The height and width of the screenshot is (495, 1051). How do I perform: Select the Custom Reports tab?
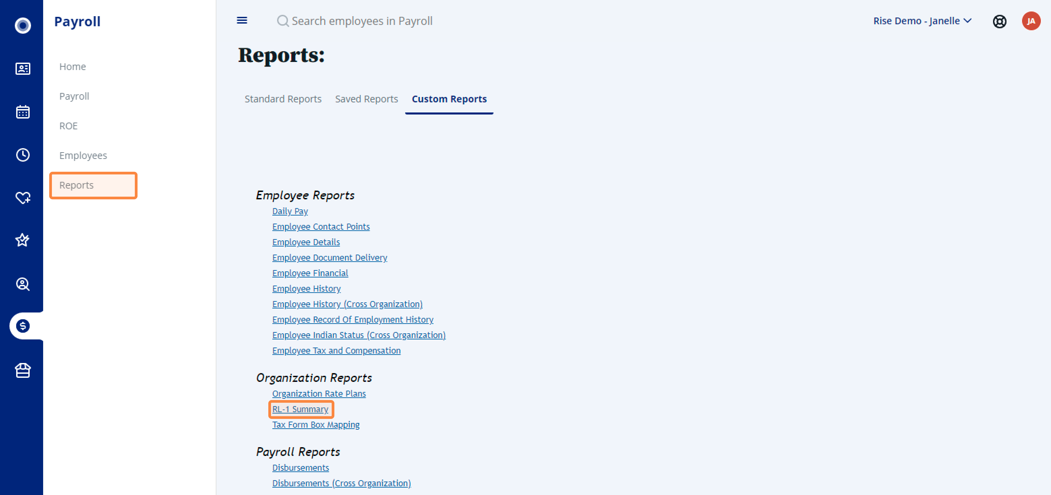coord(449,99)
